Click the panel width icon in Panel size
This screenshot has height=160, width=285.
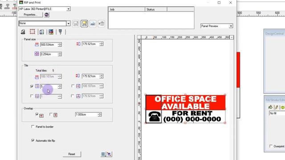(x=37, y=44)
